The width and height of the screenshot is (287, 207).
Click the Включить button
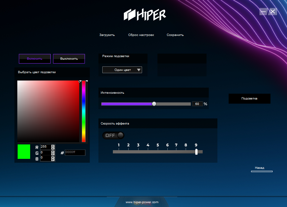(35, 59)
